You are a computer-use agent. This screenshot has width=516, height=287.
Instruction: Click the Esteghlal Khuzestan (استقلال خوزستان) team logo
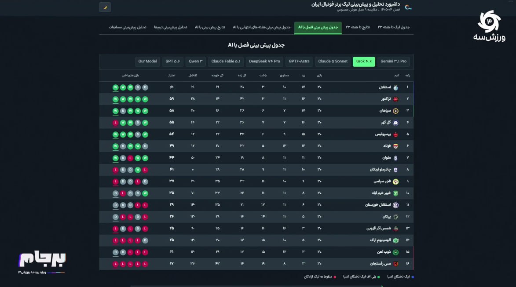click(395, 205)
